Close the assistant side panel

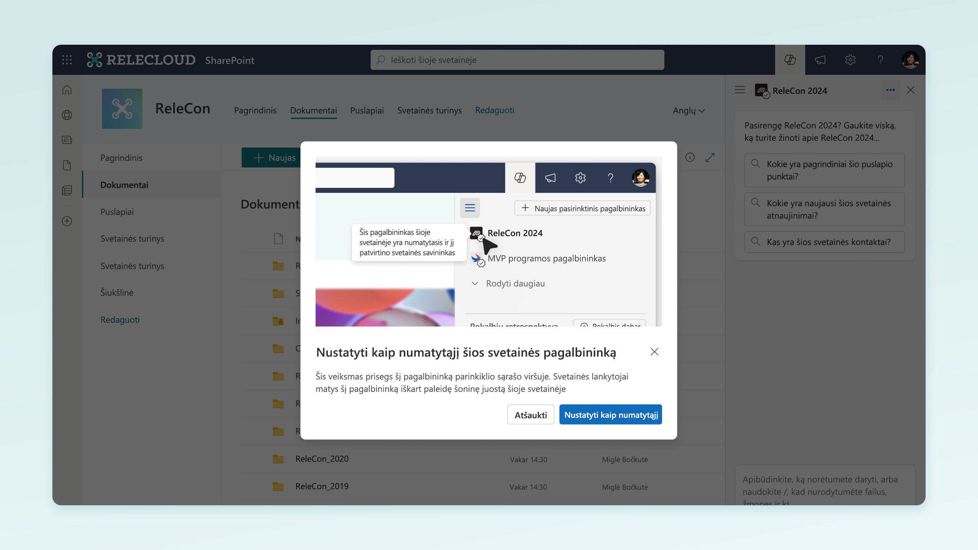[910, 90]
